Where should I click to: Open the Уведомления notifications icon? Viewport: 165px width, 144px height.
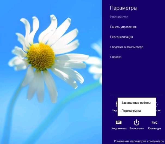click(119, 123)
